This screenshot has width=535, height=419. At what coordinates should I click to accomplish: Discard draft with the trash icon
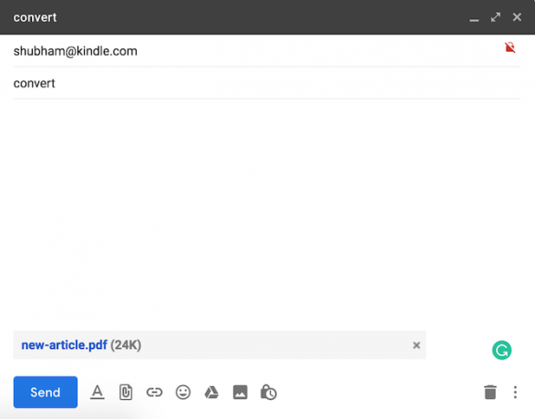[x=490, y=392]
